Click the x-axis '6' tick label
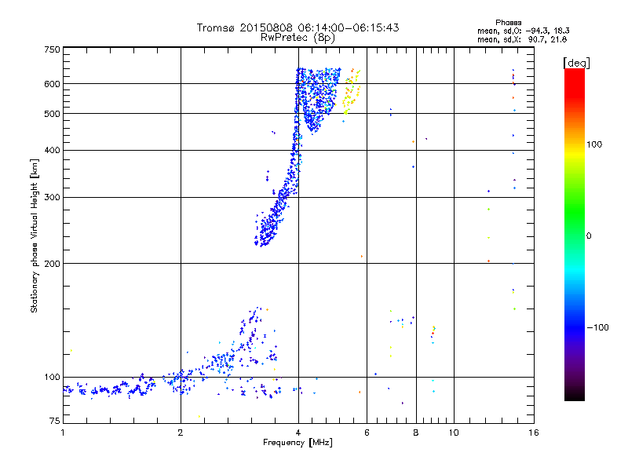The image size is (628, 471). 367,433
